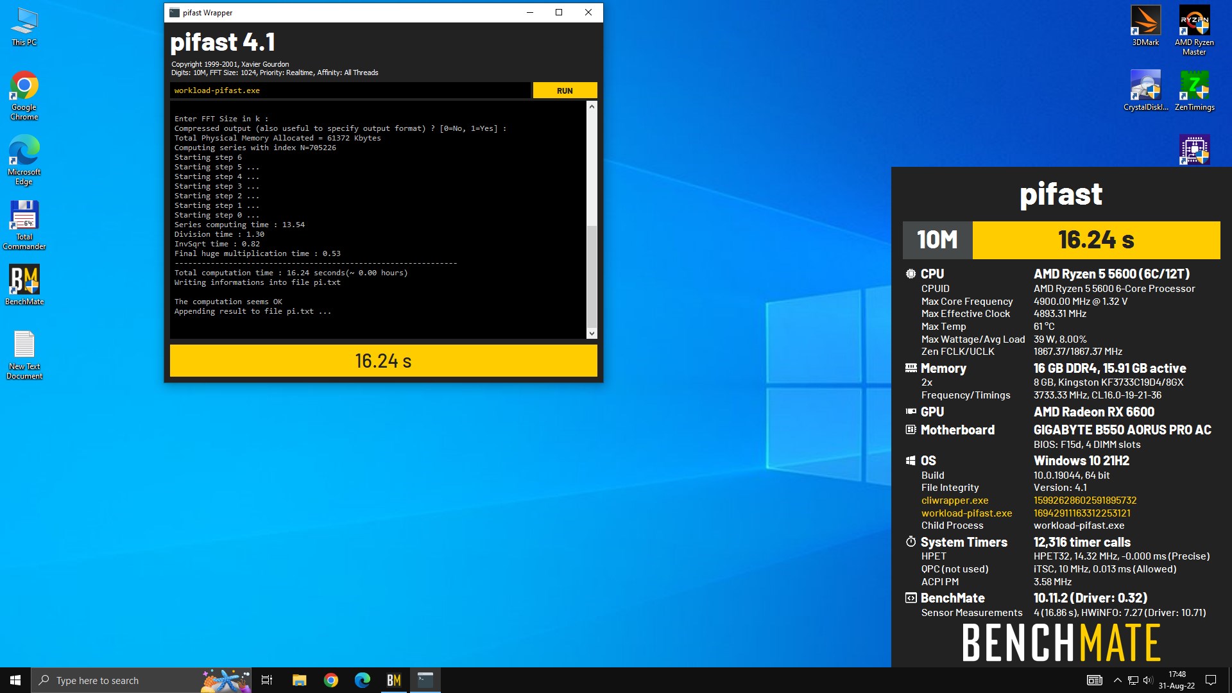Click the 10M label in result panel
1232x693 pixels.
tap(937, 240)
